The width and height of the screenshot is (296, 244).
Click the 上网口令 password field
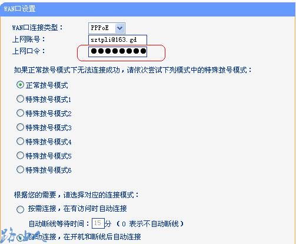coord(118,51)
